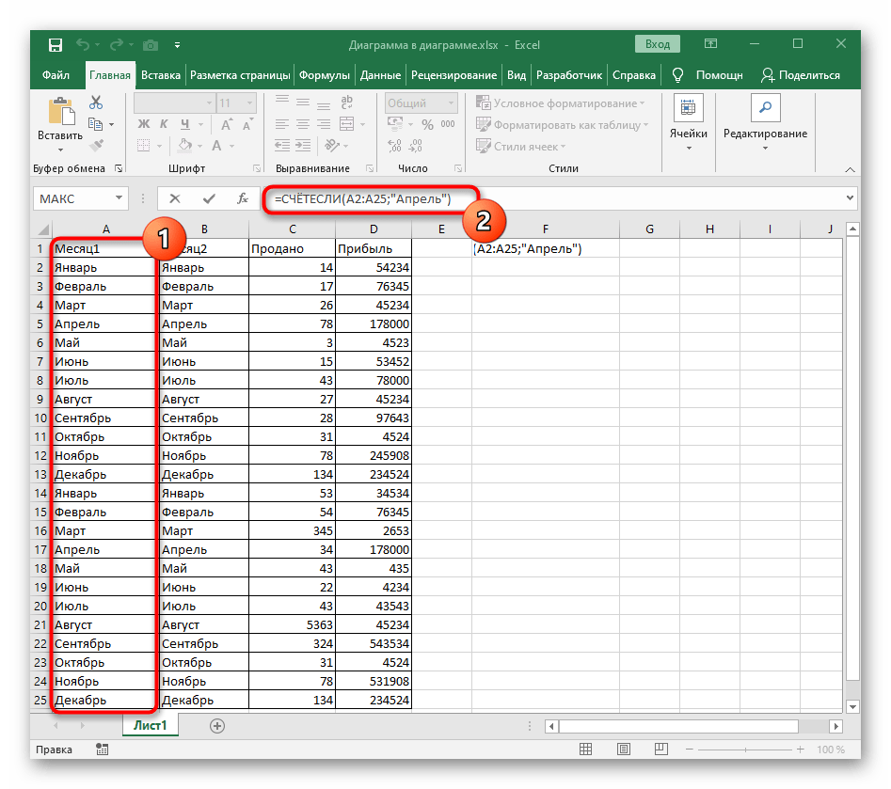The image size is (891, 789).
Task: Toggle italic К formatting
Action: click(x=165, y=124)
